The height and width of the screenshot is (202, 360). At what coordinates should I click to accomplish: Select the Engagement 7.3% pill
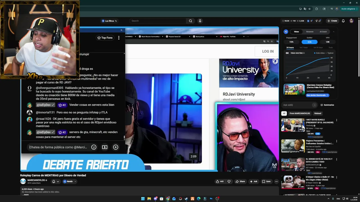click(291, 42)
